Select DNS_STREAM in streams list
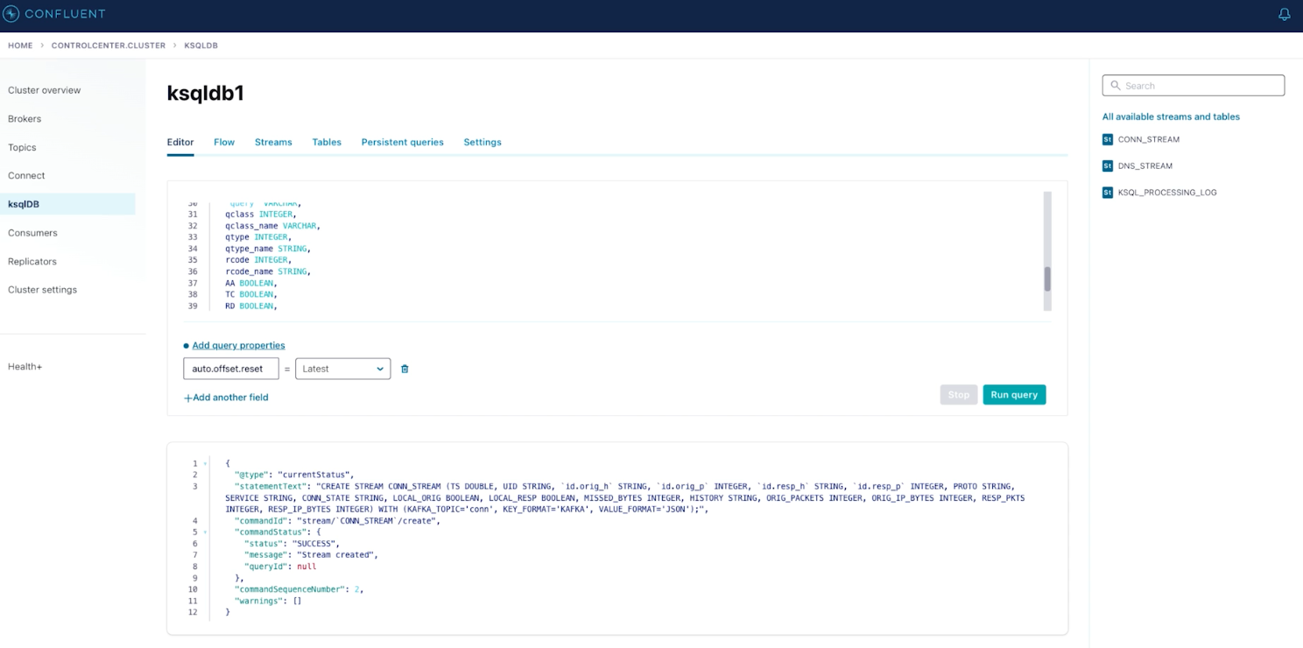The width and height of the screenshot is (1303, 648). (1145, 166)
